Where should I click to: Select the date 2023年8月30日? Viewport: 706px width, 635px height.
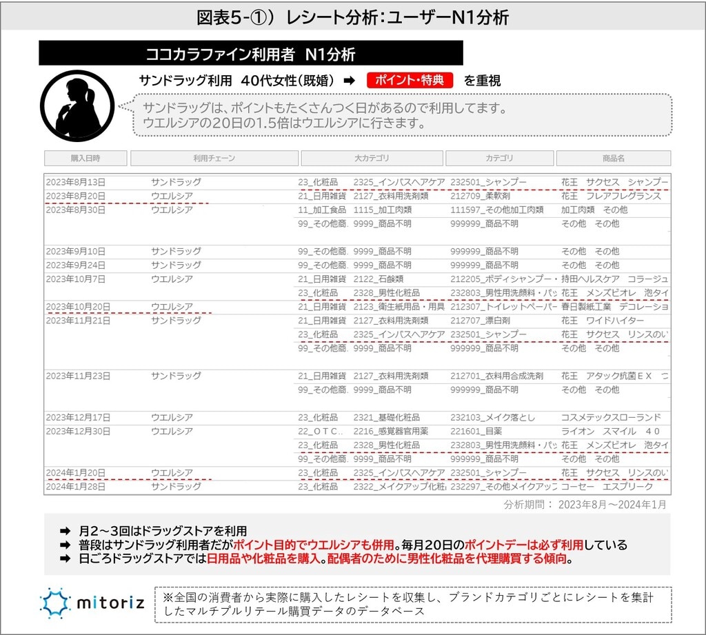click(76, 210)
